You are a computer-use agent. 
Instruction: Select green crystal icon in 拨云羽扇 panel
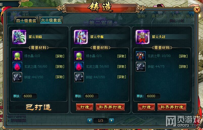[x=17, y=56]
